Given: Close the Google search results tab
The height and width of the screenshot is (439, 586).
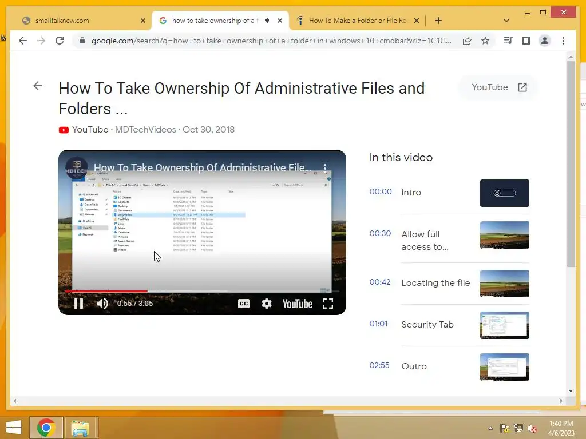Looking at the screenshot, I should click(279, 21).
